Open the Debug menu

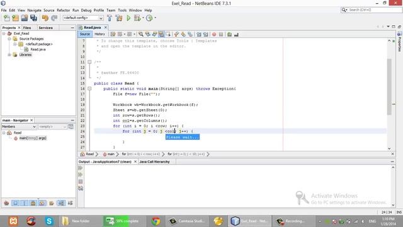[x=86, y=10]
